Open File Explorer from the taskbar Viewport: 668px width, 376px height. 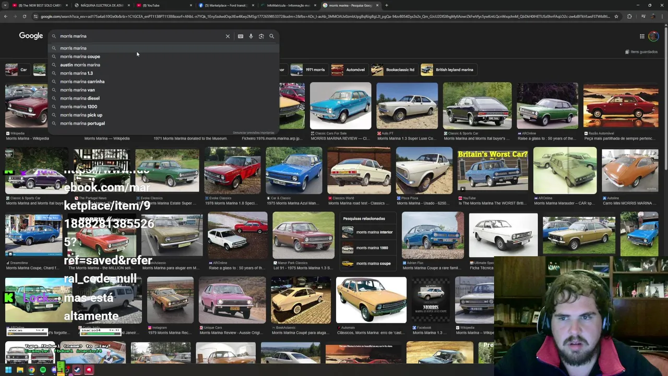pos(20,370)
